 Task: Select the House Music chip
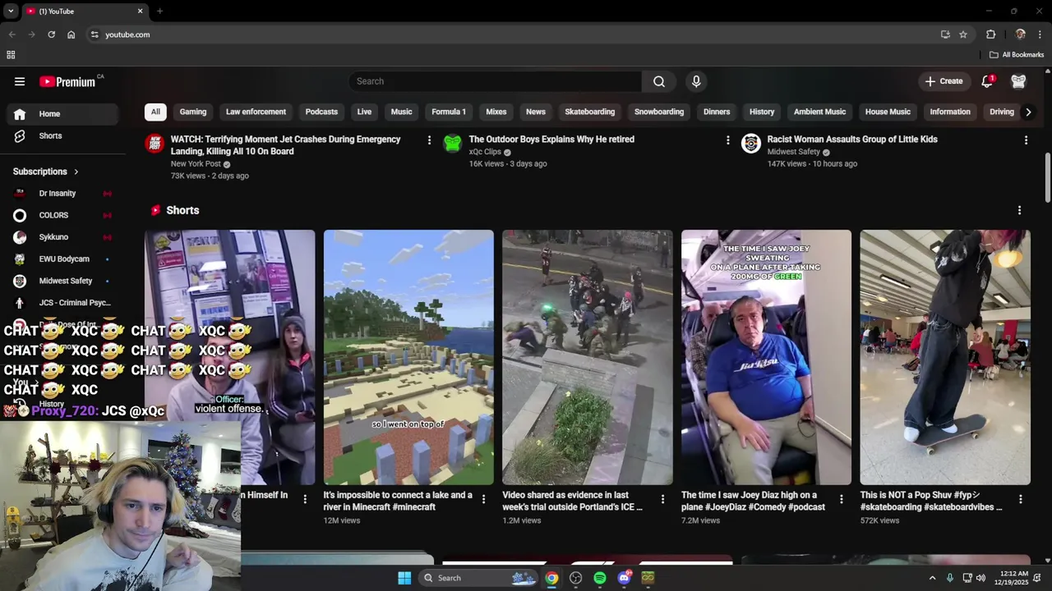[x=888, y=112]
